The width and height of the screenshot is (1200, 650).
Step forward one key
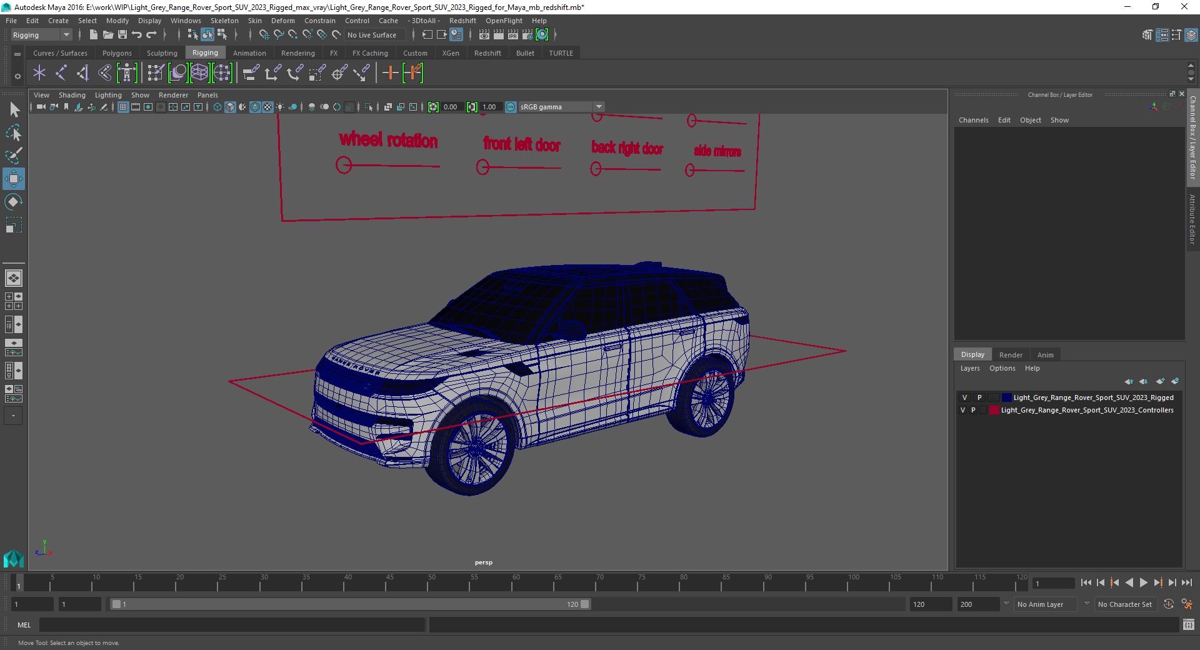pyautogui.click(x=1157, y=582)
